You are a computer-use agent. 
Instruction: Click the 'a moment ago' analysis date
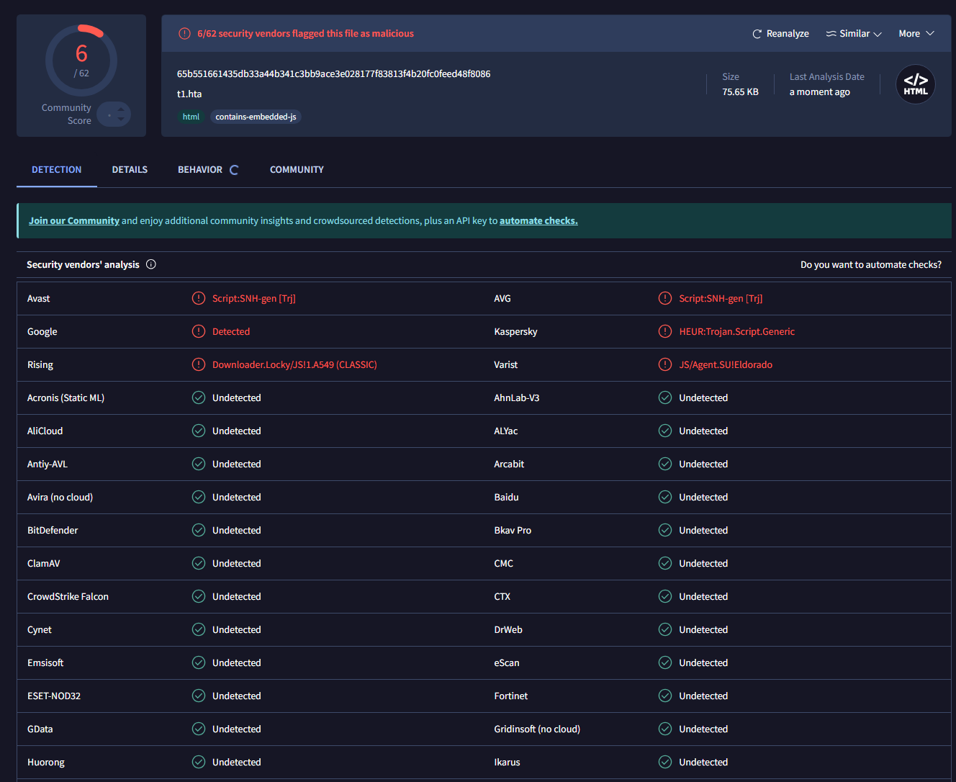(x=820, y=92)
